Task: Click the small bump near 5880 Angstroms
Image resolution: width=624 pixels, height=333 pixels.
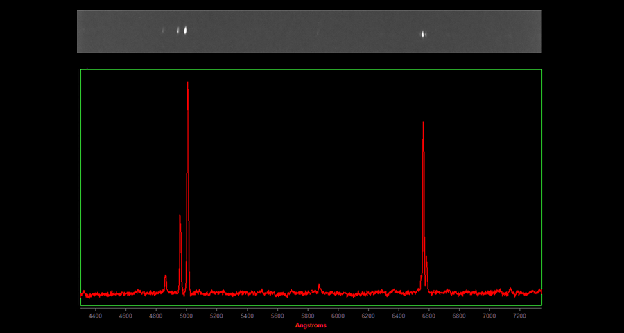Action: coord(319,285)
